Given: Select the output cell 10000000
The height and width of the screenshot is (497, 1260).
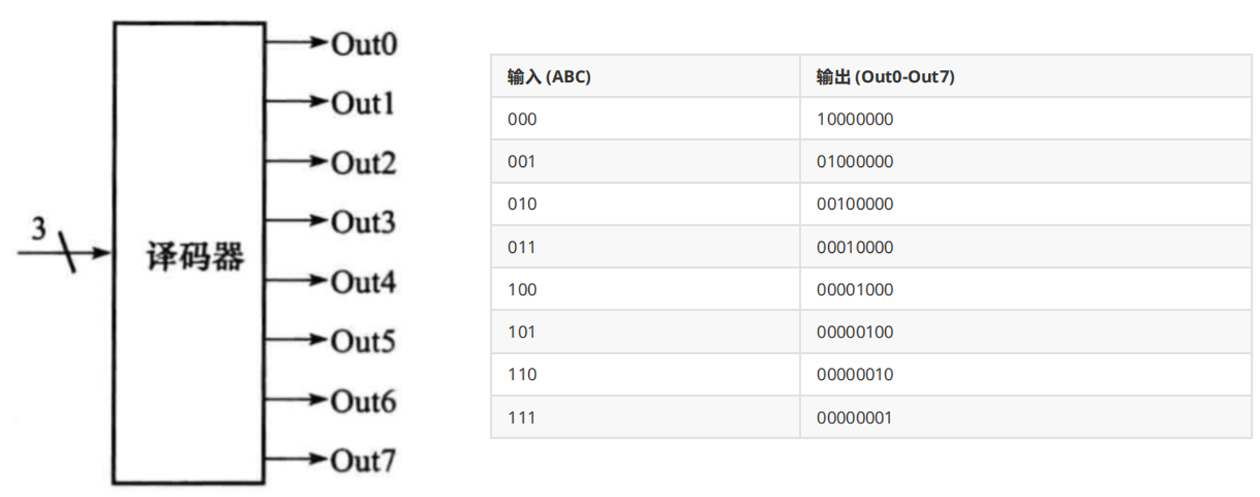Looking at the screenshot, I should (x=854, y=119).
